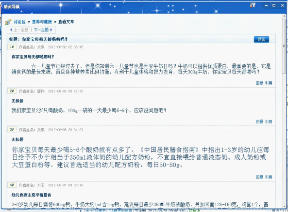Click the vertical scrollbar thumb
The image size is (288, 212).
284,46
